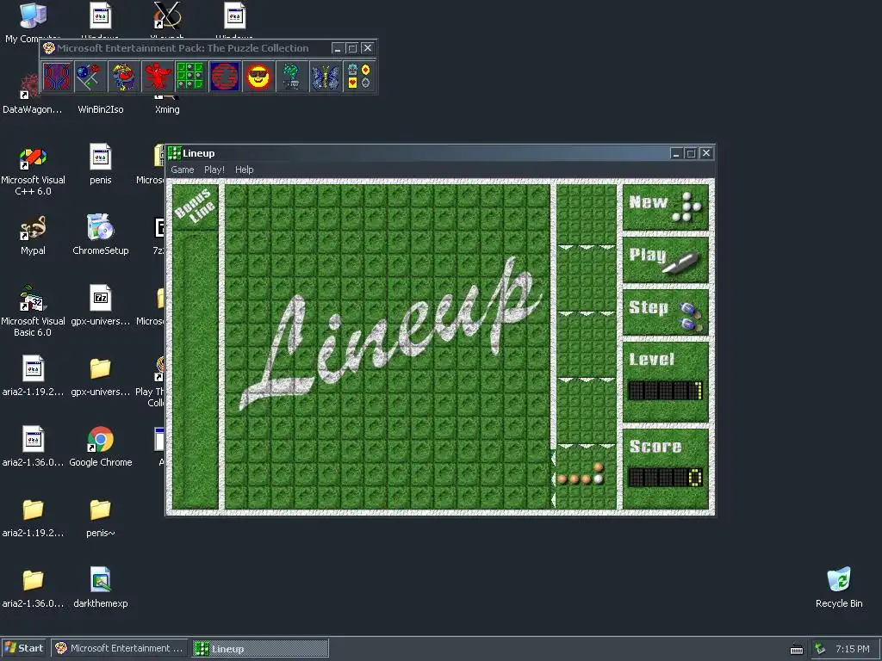Select Microsoft Visual Basic 6.0 shortcut

coord(33,312)
